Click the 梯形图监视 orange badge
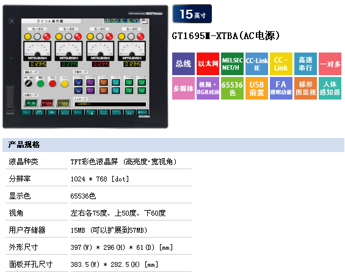This screenshot has height=273, width=345. pos(305,88)
